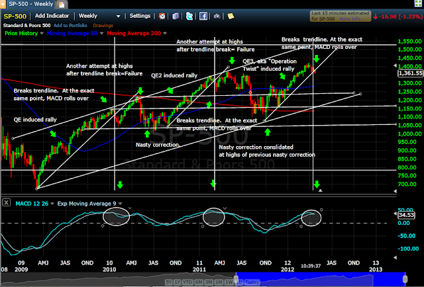
Task: Set range to 3M
Action: pyautogui.click(x=209, y=282)
